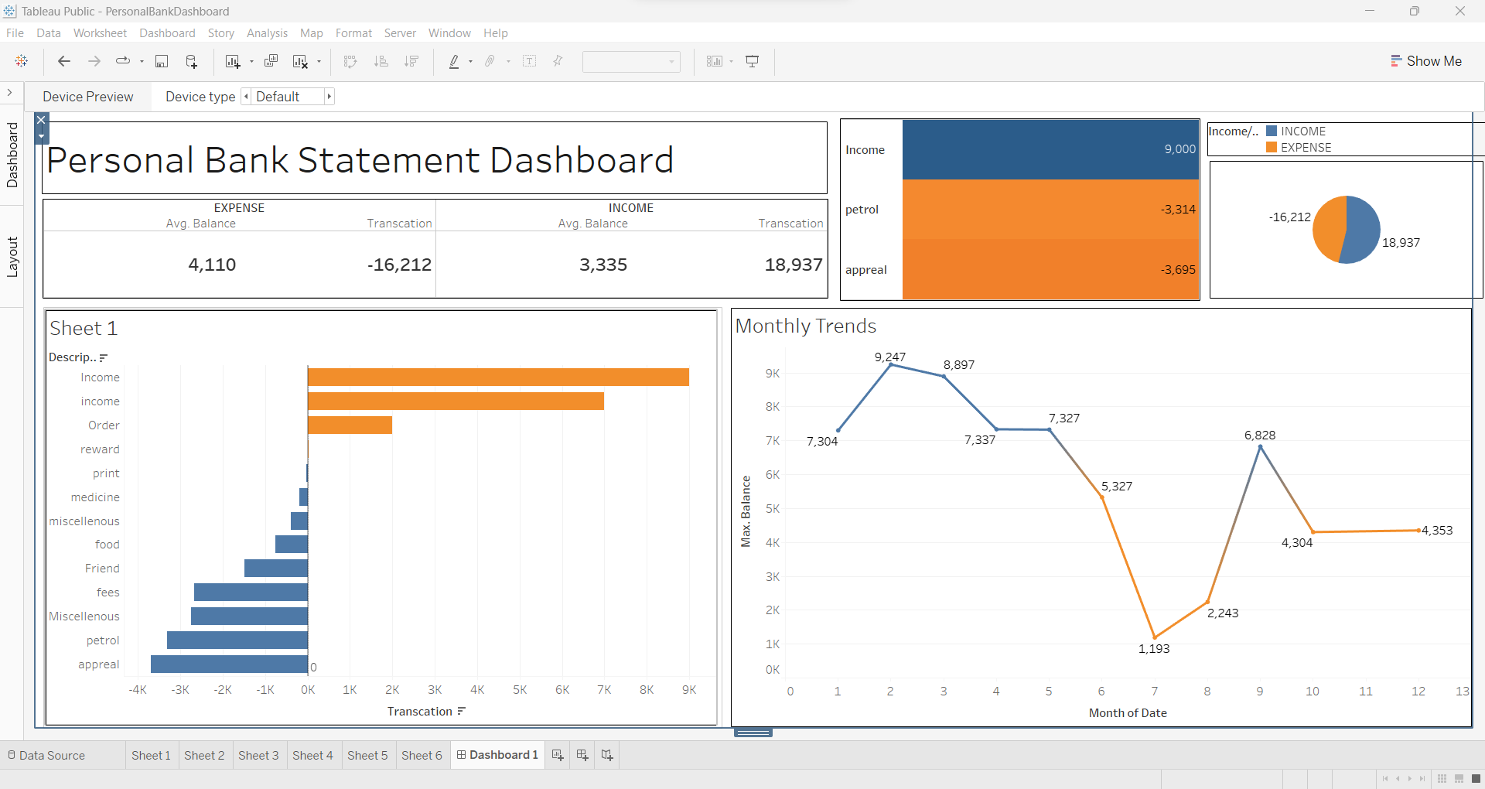Click the INCOME blue legend swatch

1272,131
